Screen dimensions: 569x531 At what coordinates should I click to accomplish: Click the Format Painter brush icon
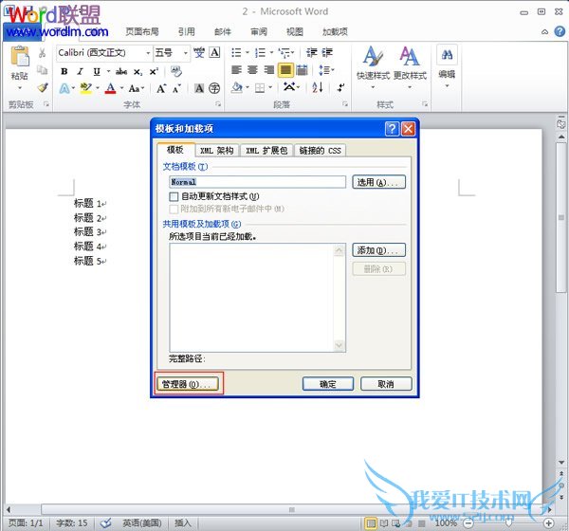click(43, 87)
